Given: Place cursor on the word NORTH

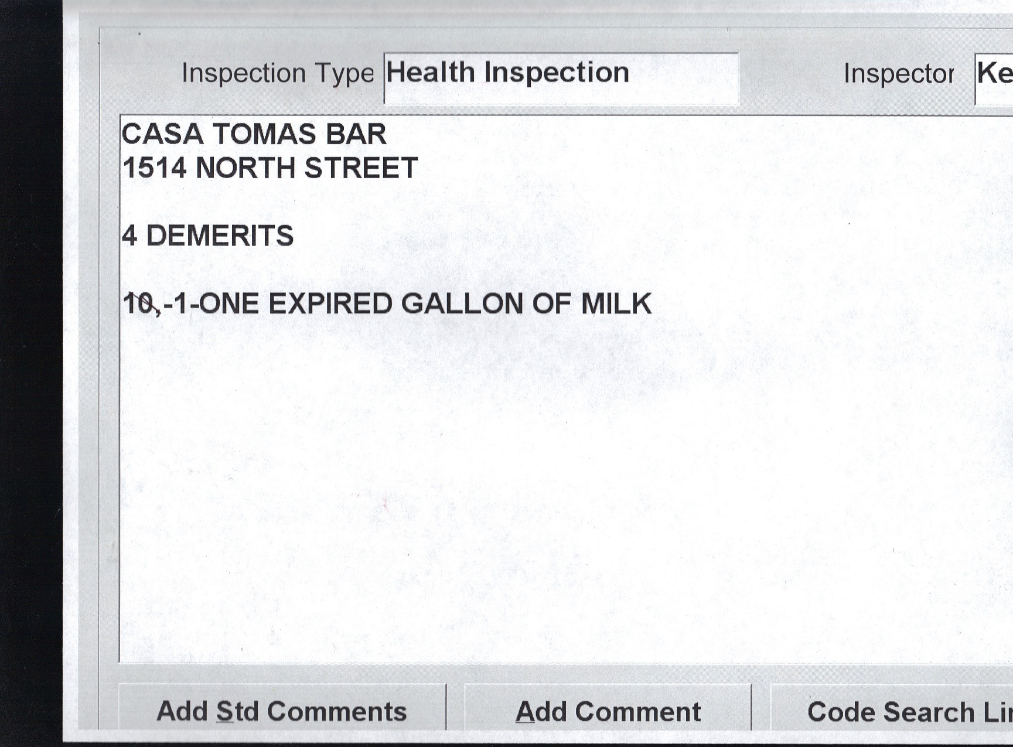Looking at the screenshot, I should [245, 168].
